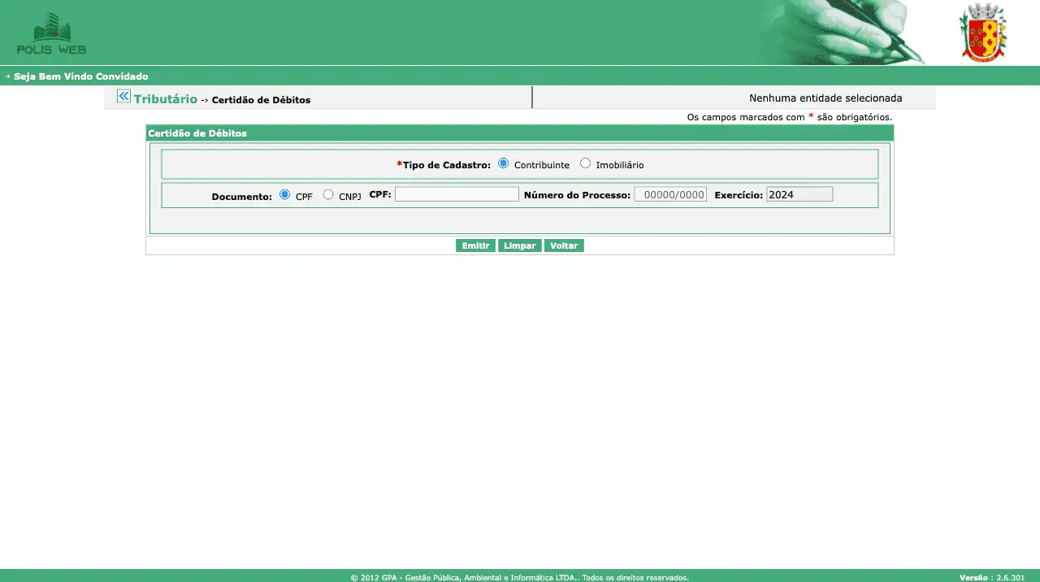The height and width of the screenshot is (582, 1040).
Task: Select the Imobiliário radio button
Action: 585,163
